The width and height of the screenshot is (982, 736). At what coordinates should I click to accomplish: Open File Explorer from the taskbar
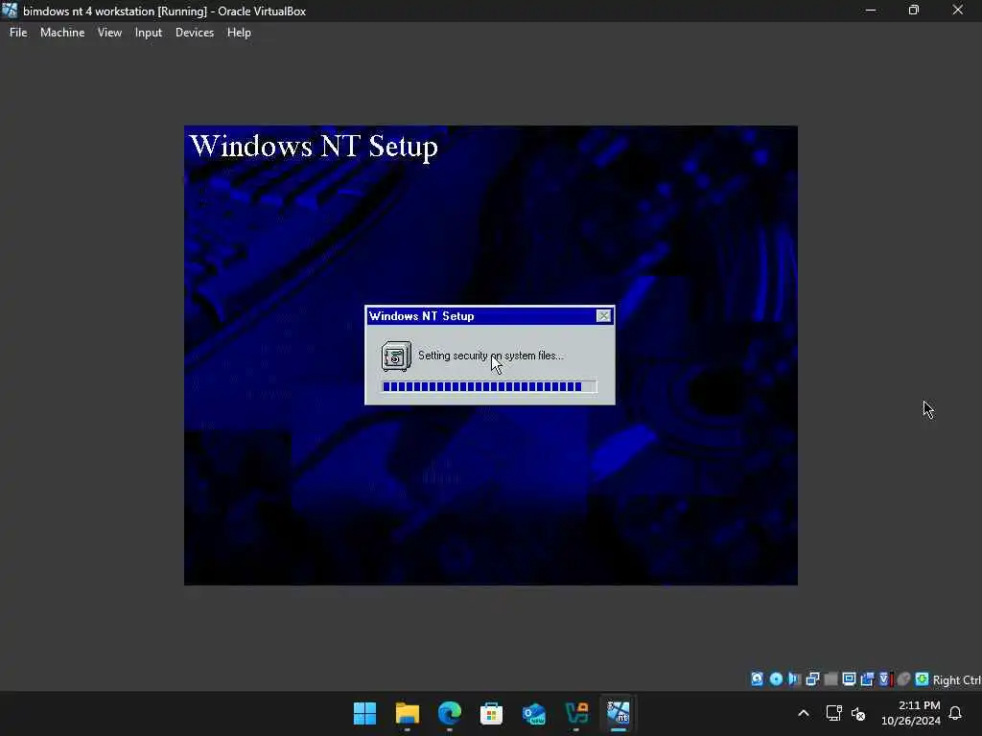tap(407, 713)
